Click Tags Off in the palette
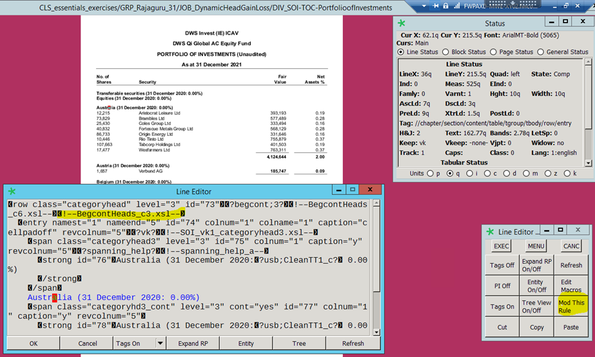Image resolution: width=595 pixels, height=357 pixels. coord(502,265)
